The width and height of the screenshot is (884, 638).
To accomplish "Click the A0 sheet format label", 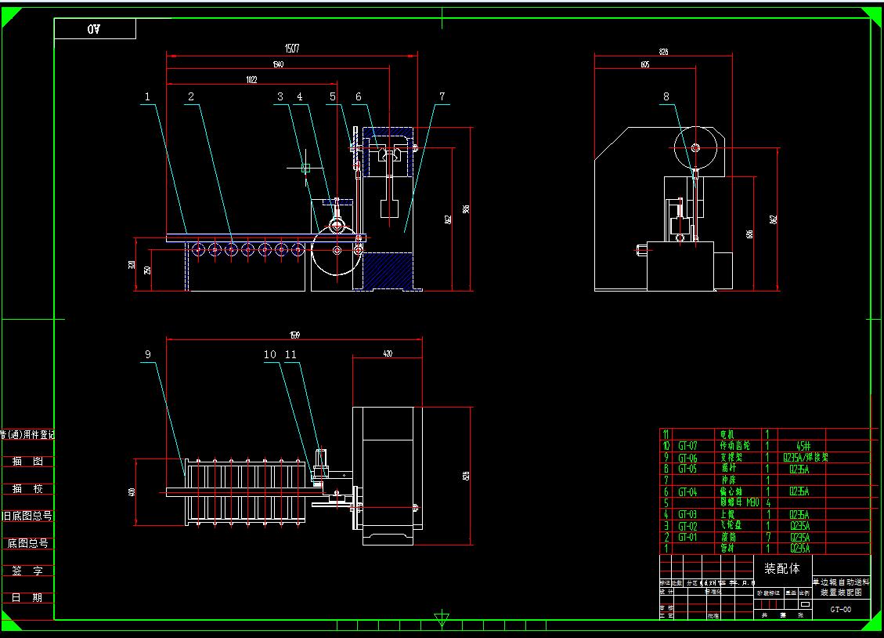I will click(92, 27).
